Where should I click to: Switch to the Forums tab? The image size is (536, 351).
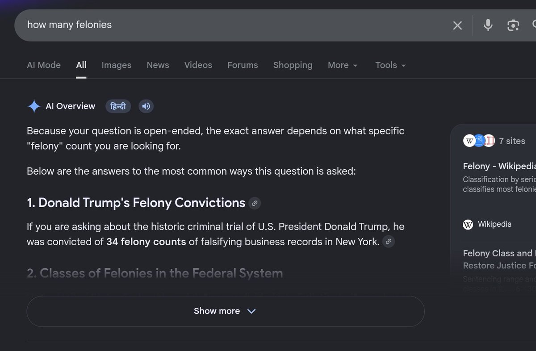243,65
